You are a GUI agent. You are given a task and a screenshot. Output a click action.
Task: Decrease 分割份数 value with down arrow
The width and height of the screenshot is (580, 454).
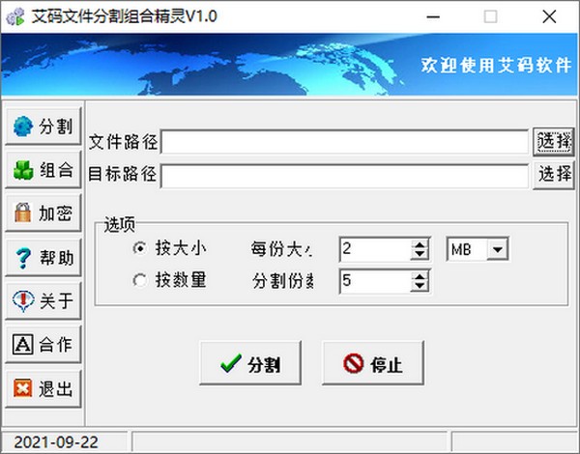420,287
